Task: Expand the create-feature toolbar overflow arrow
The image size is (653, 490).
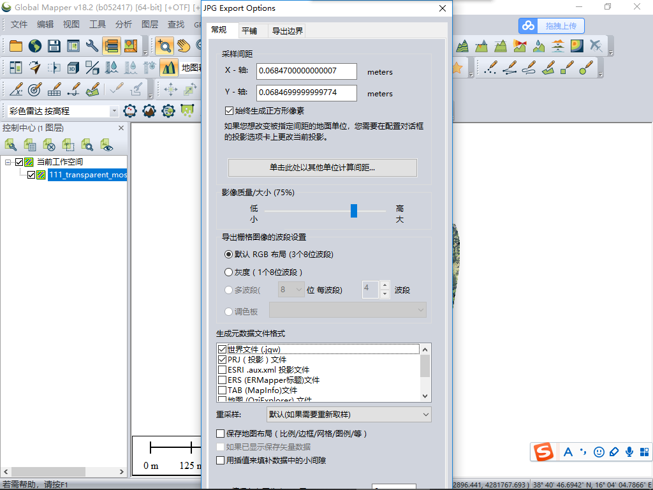Action: pyautogui.click(x=601, y=74)
